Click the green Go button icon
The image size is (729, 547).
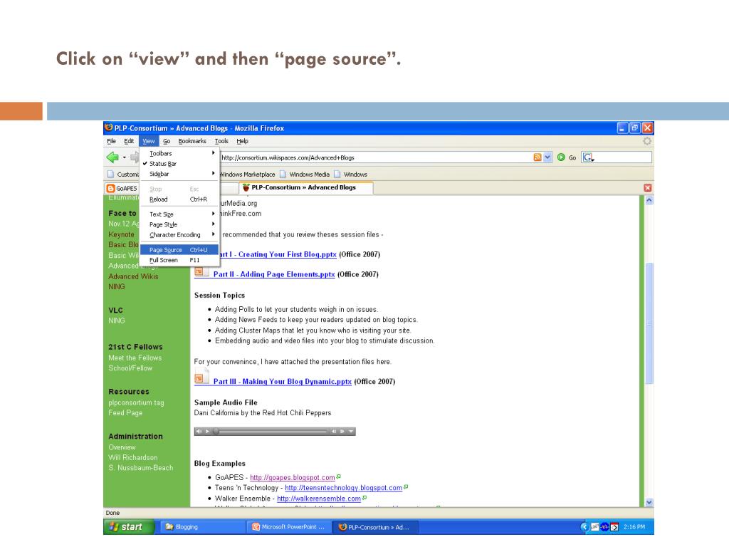point(561,157)
